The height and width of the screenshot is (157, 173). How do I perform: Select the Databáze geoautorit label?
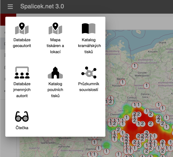tap(22, 43)
